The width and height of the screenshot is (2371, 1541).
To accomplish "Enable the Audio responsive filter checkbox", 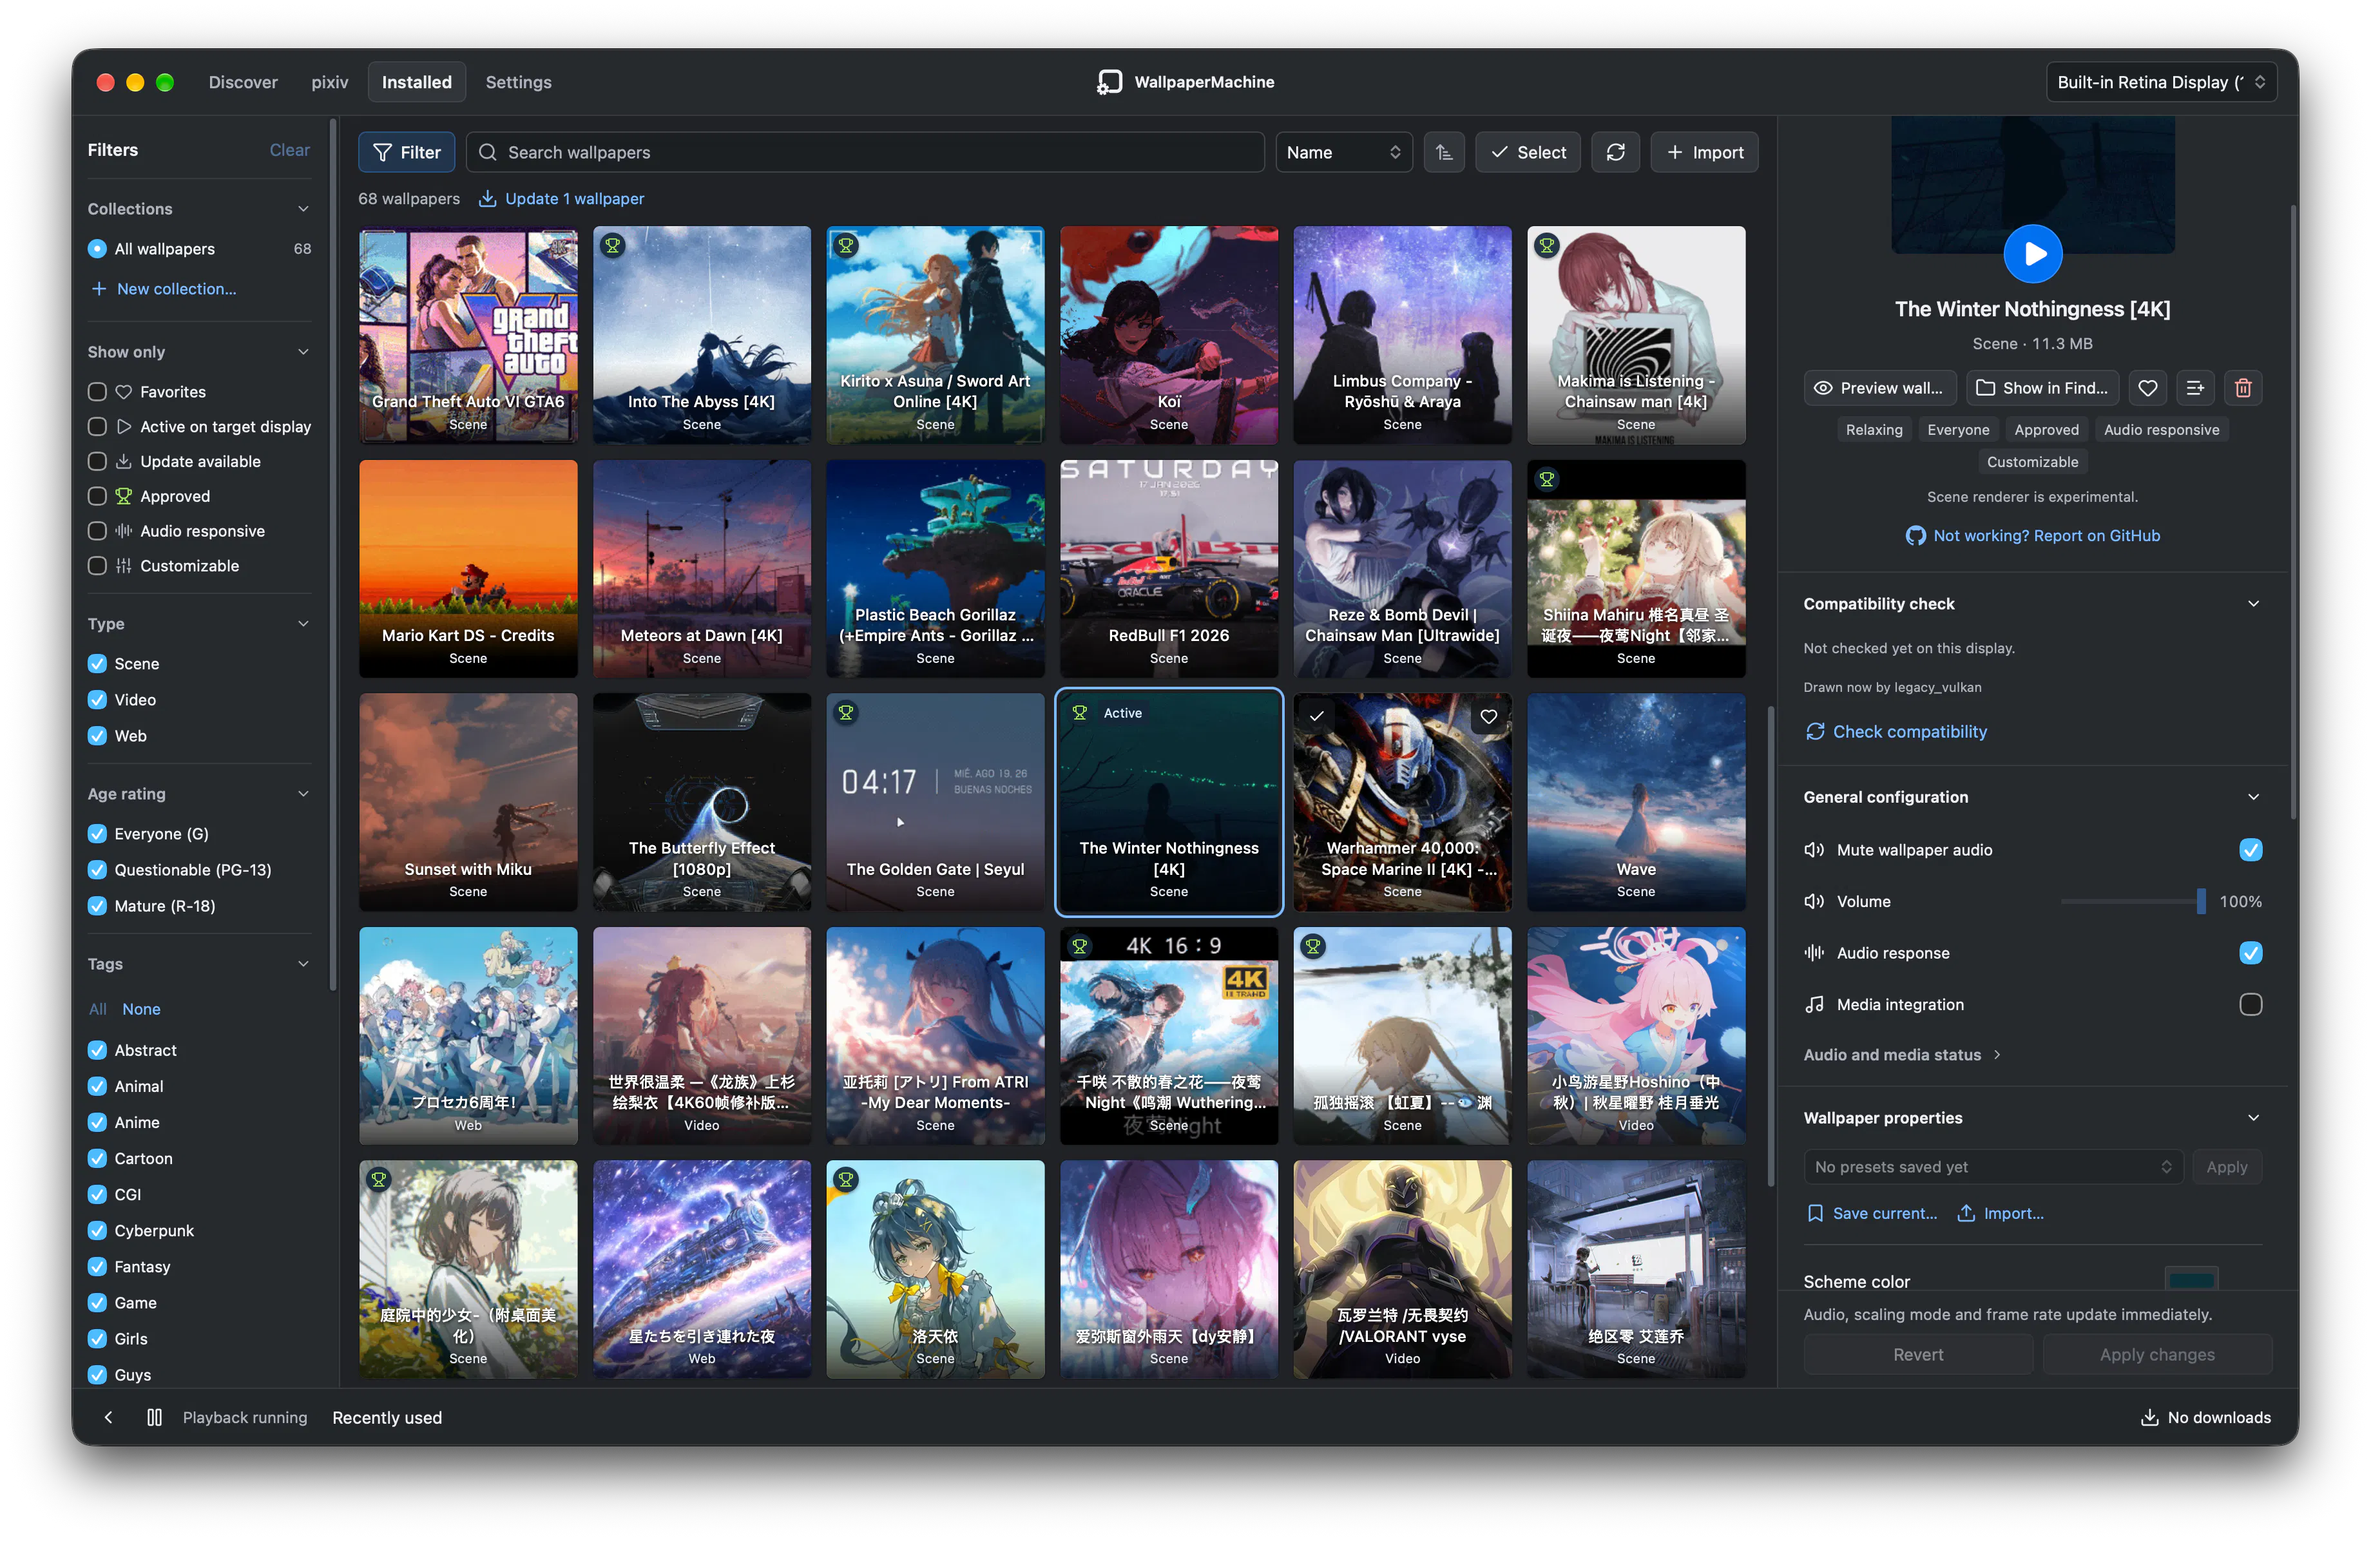I will coord(97,531).
